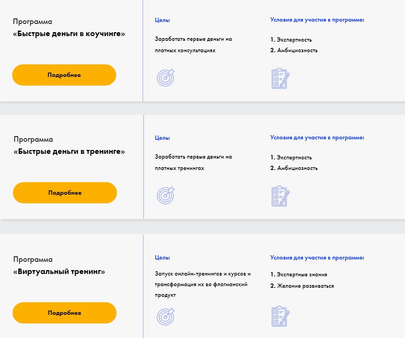The height and width of the screenshot is (338, 405).
Task: Click Цель heading in the Виртуальный тренинг card
Action: click(x=162, y=258)
